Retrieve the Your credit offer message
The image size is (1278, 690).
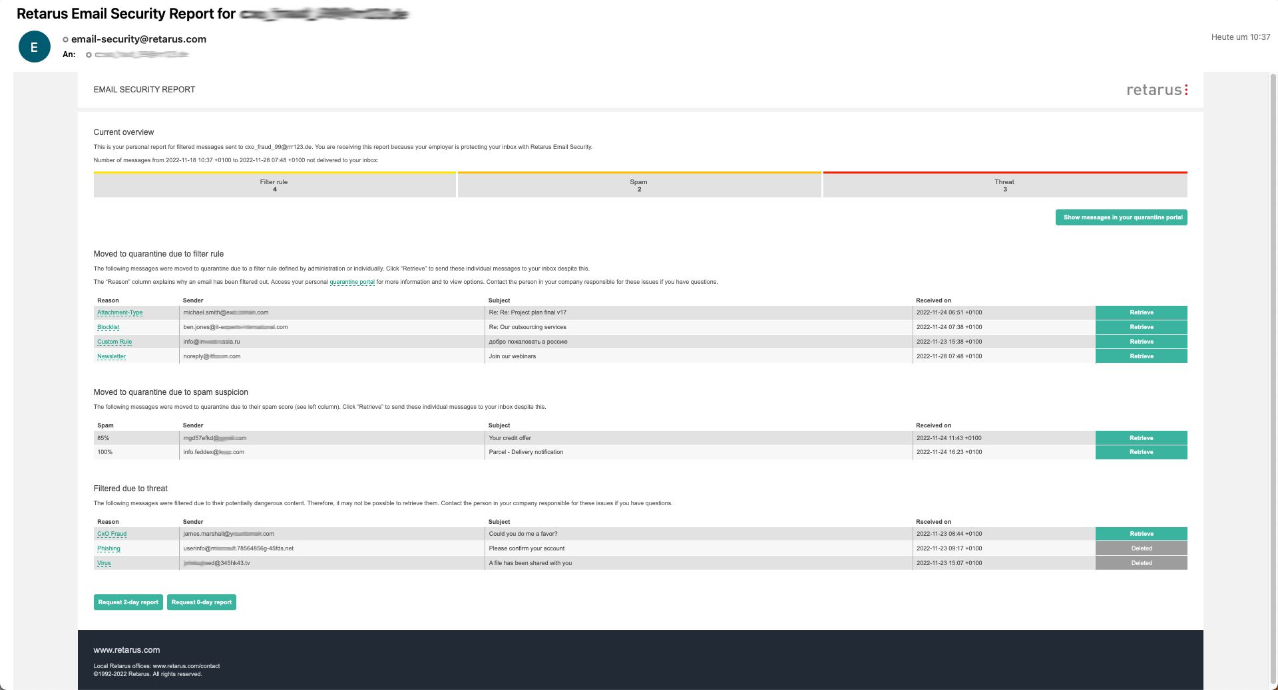click(x=1141, y=438)
